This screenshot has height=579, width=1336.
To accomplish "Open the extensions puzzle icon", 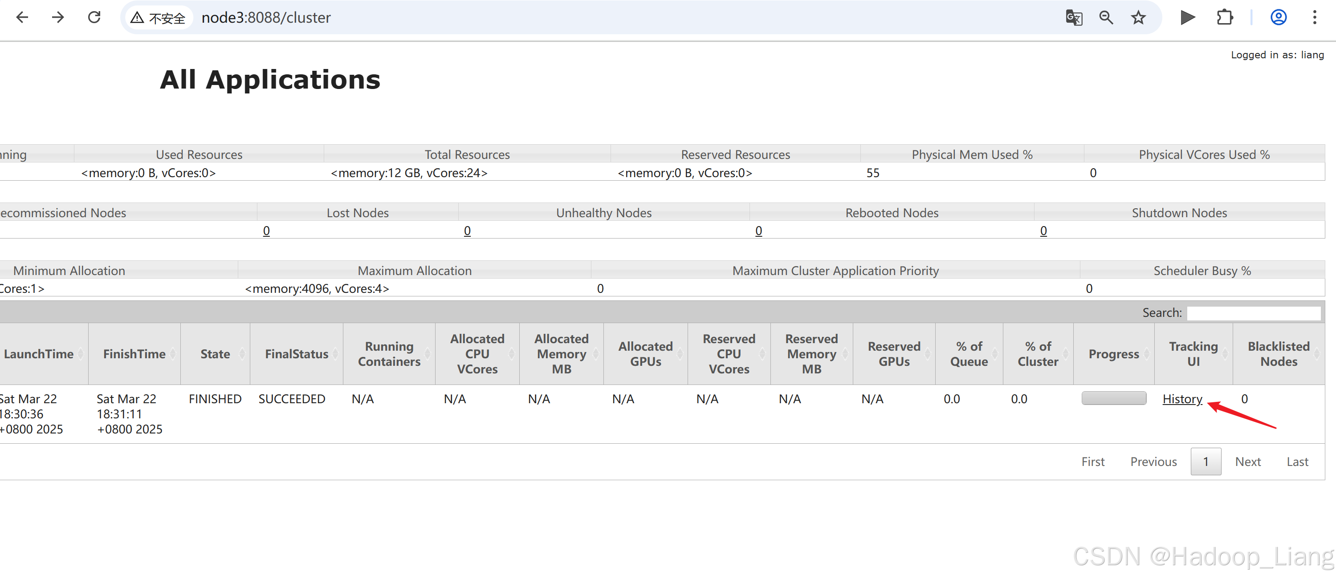I will point(1225,18).
